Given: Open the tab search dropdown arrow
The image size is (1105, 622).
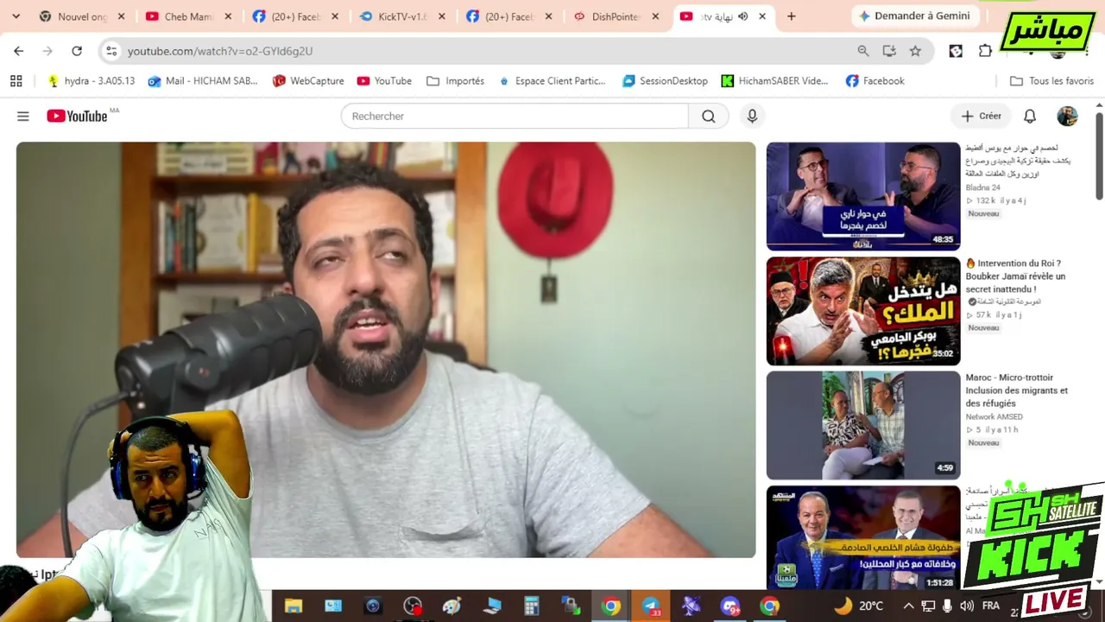Looking at the screenshot, I should click(x=16, y=16).
